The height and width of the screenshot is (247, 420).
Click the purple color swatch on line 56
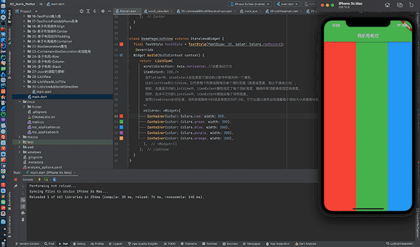(121, 133)
